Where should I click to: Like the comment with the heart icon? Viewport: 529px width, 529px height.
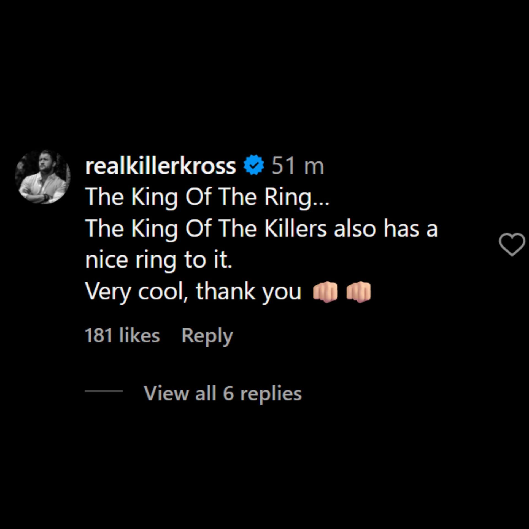pos(512,244)
